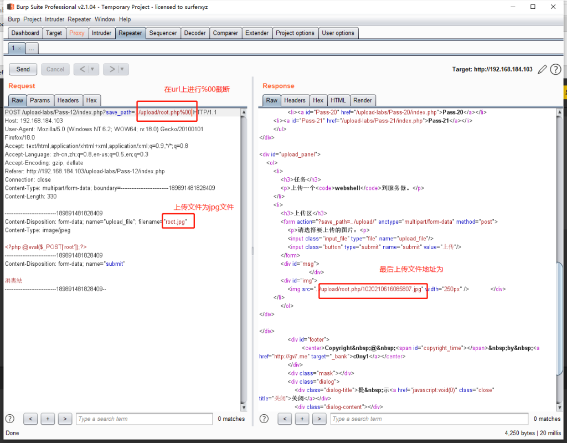Open the Repeater menu
This screenshot has width=567, height=443.
point(79,19)
